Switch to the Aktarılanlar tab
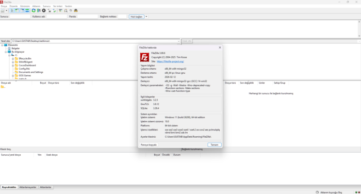 tap(45, 187)
